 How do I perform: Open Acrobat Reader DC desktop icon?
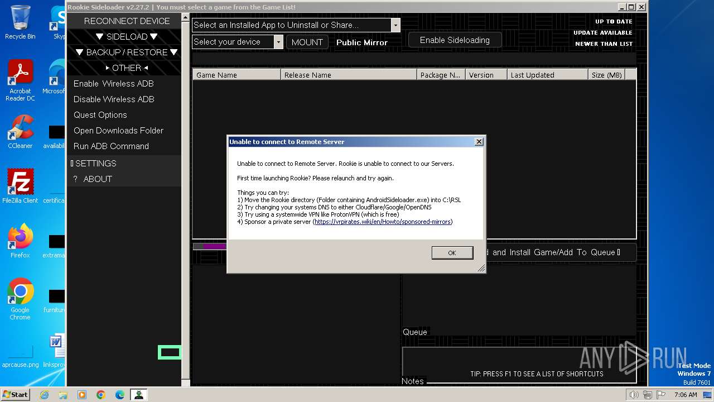[x=20, y=80]
